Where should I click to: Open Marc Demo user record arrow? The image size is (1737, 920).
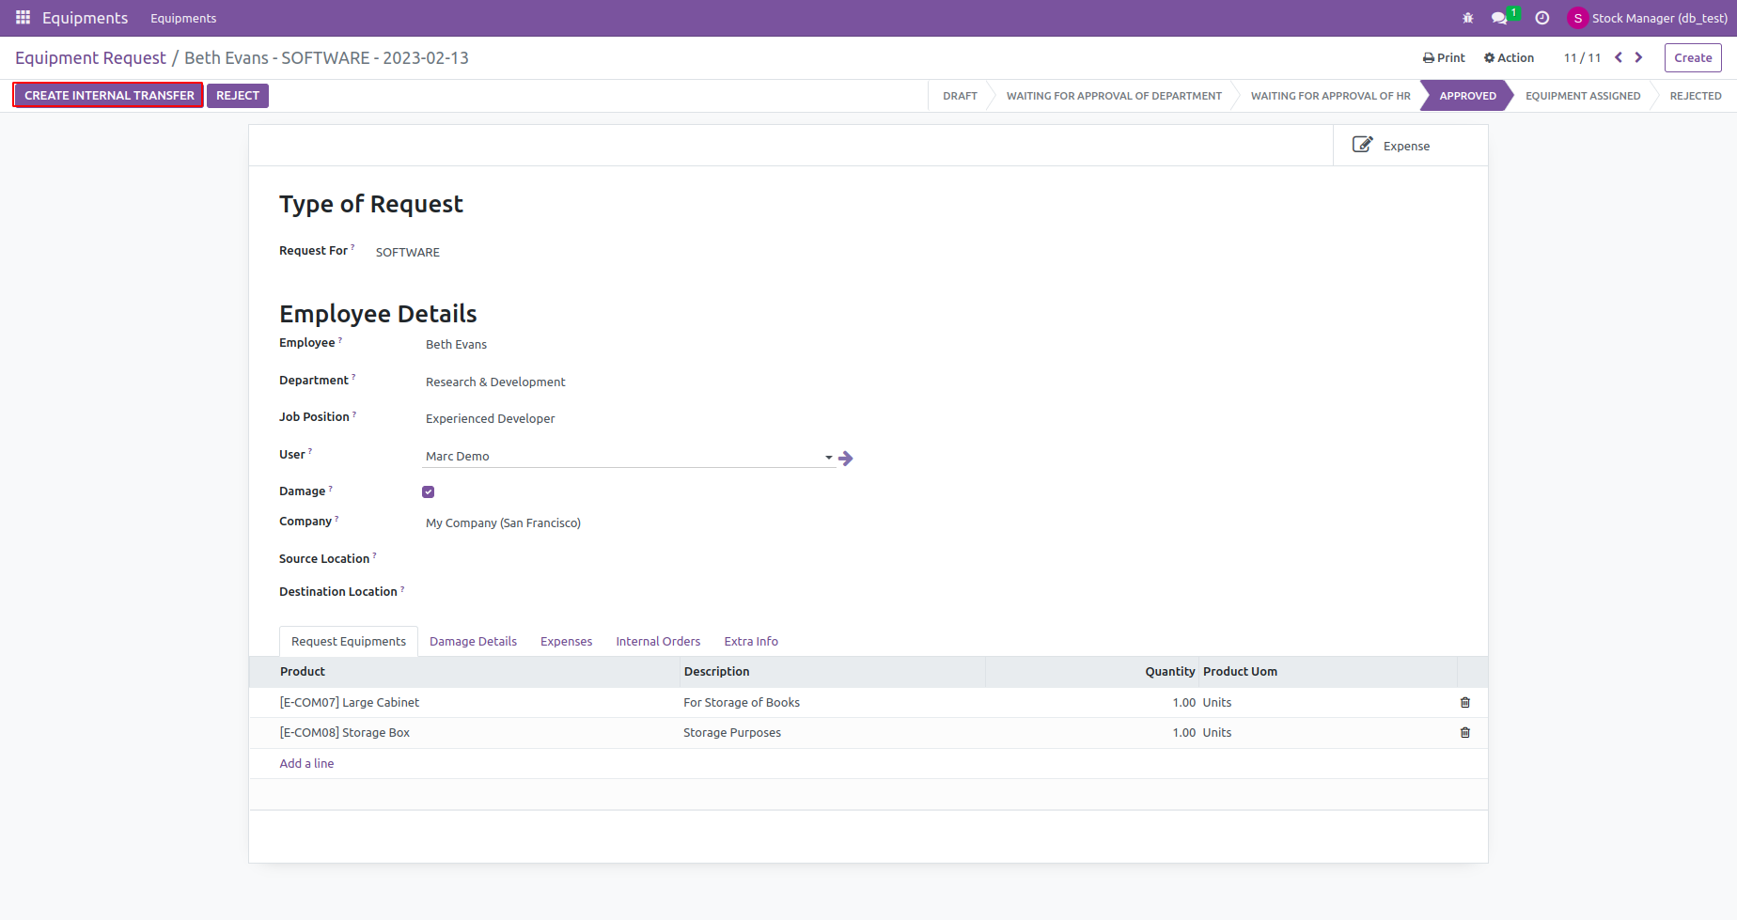pos(846,458)
